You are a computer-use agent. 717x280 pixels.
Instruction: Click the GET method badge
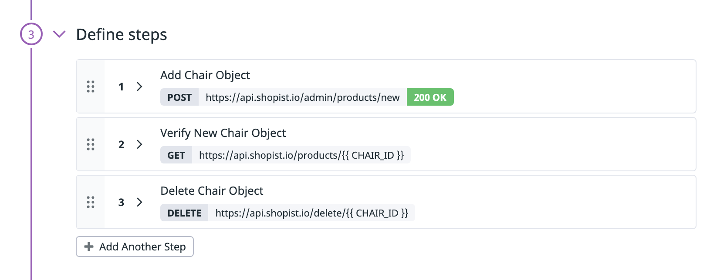pos(176,155)
